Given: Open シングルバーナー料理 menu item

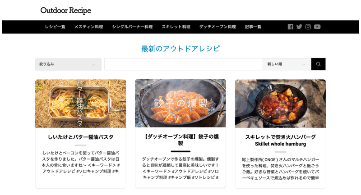Looking at the screenshot, I should click(x=132, y=27).
